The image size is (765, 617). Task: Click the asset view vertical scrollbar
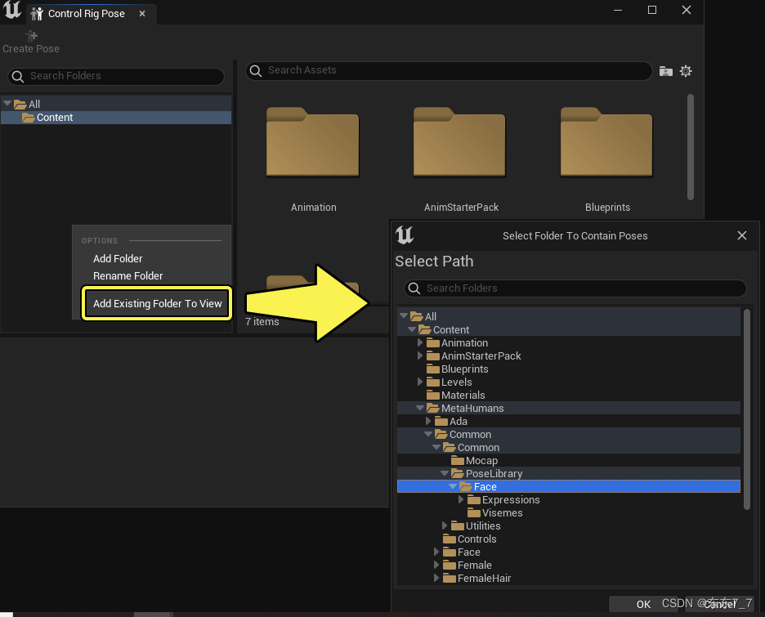tap(691, 147)
